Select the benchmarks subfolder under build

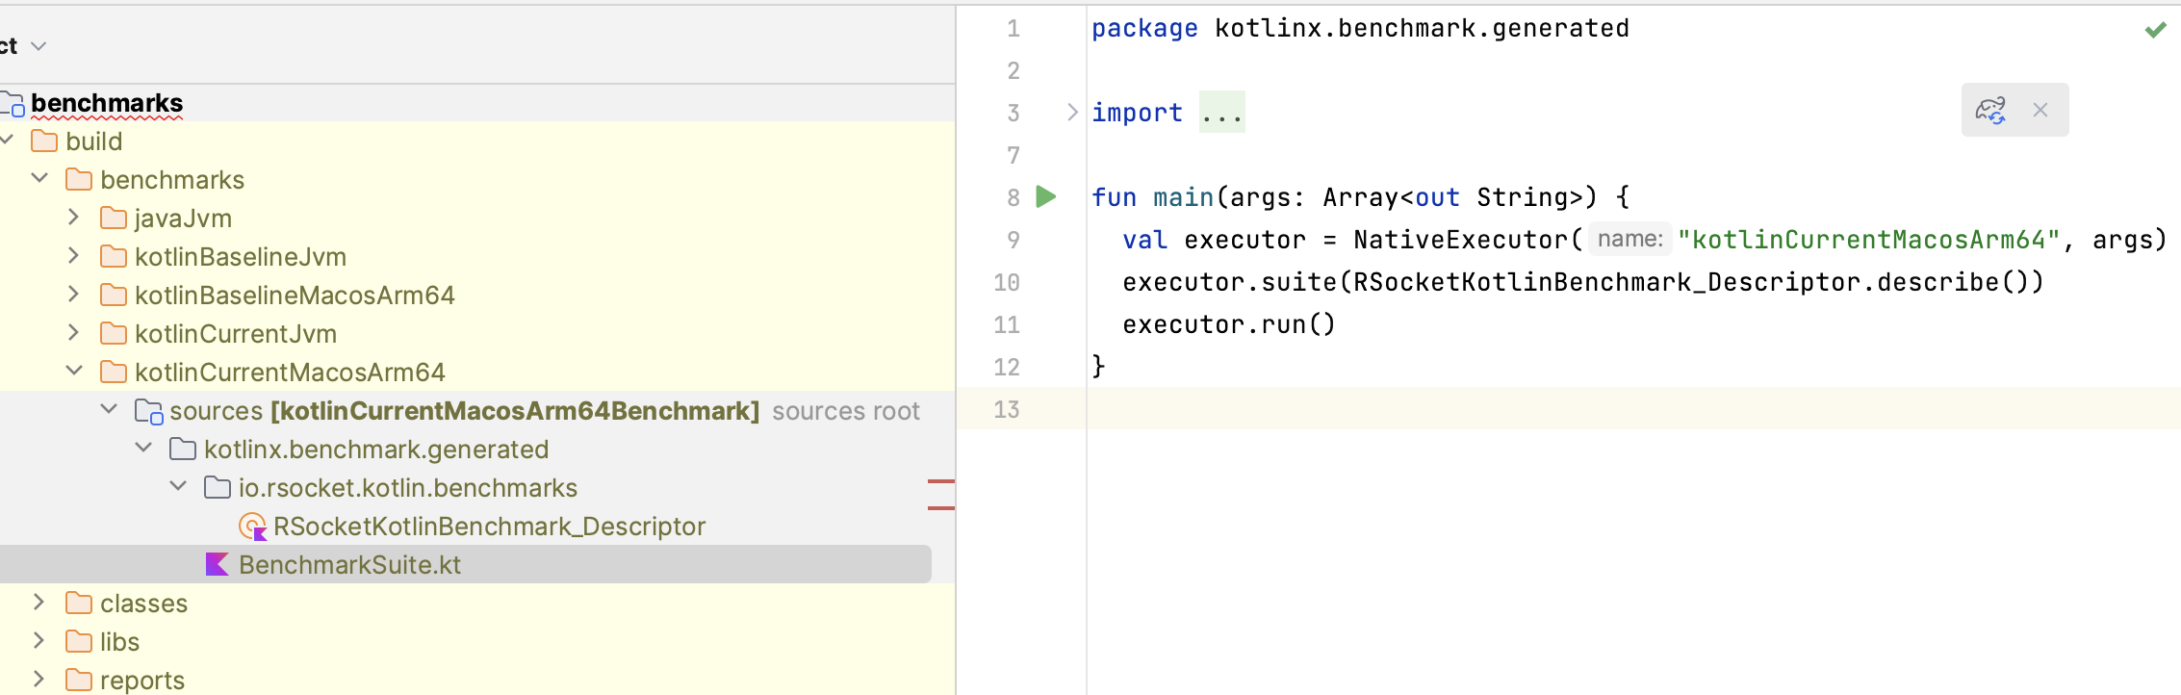point(172,180)
